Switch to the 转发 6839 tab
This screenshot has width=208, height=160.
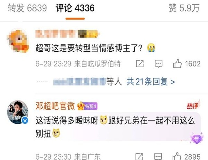[27, 8]
